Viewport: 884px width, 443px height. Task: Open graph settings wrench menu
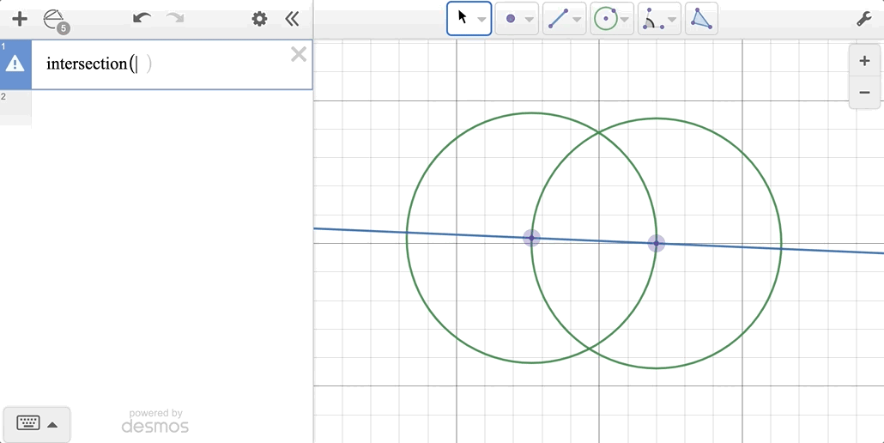(x=863, y=19)
